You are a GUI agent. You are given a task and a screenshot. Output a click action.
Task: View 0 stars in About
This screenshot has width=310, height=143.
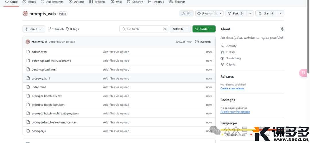click(x=228, y=52)
